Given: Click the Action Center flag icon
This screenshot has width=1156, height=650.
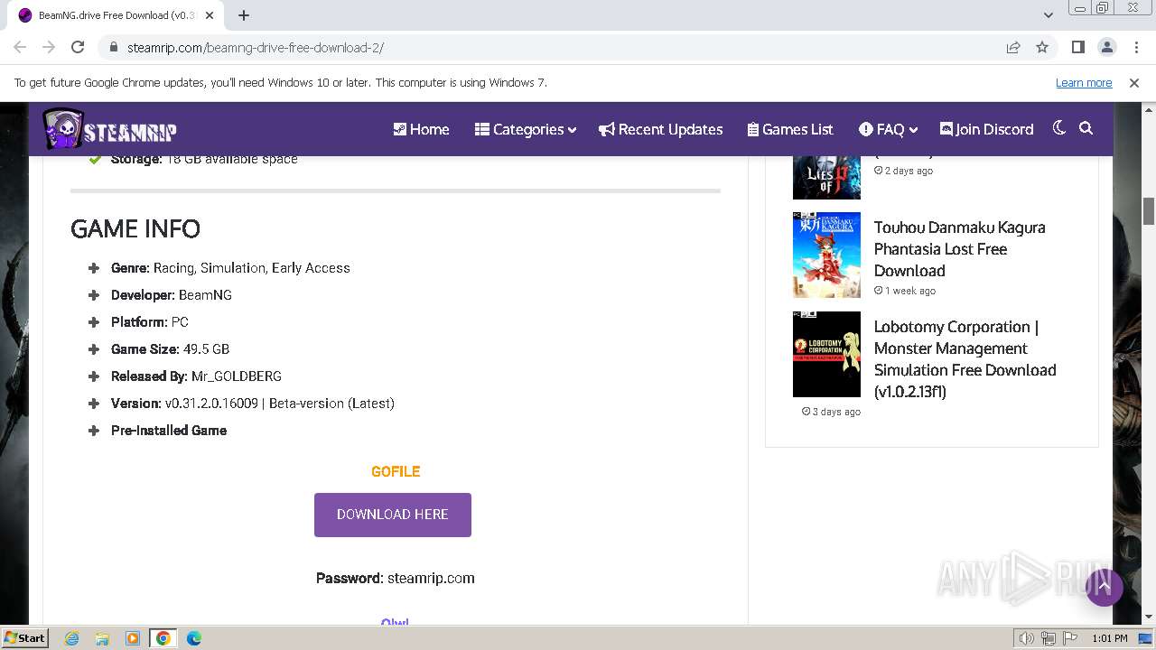Looking at the screenshot, I should pos(1070,638).
